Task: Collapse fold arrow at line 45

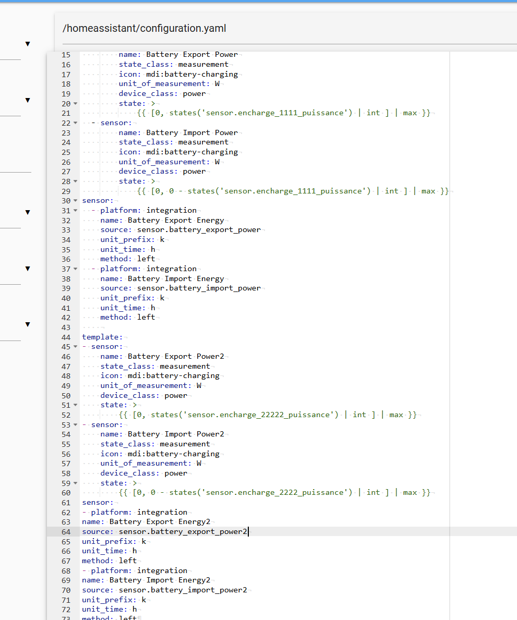Action: (75, 347)
